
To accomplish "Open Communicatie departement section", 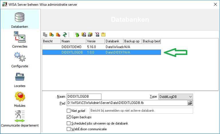I will coord(20,119).
